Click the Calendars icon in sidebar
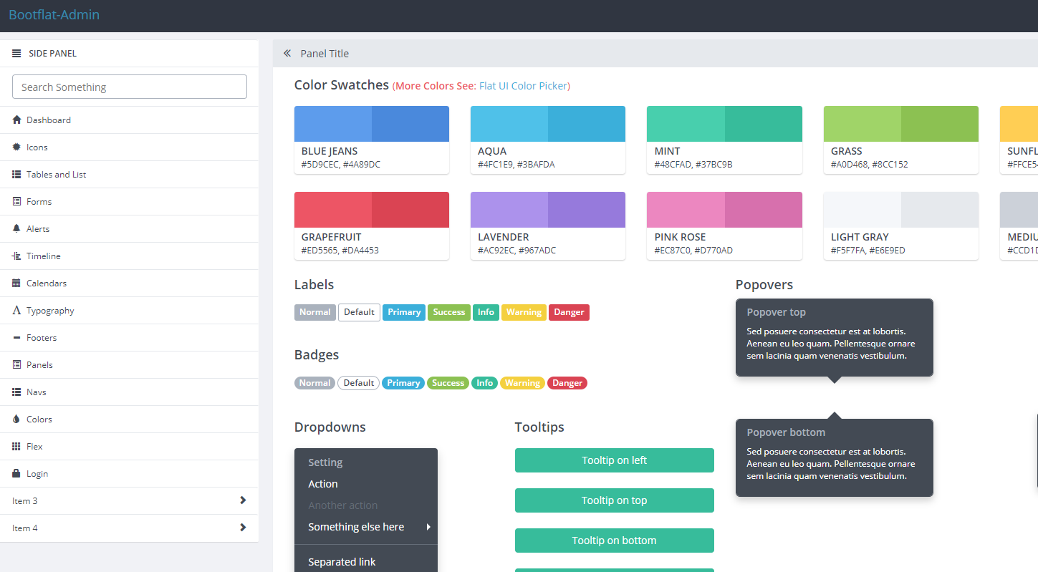Image resolution: width=1038 pixels, height=572 pixels. click(x=17, y=283)
